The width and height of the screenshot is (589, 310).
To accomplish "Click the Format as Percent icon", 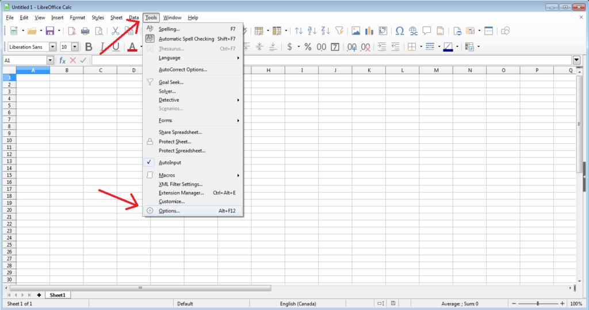I will click(x=308, y=47).
